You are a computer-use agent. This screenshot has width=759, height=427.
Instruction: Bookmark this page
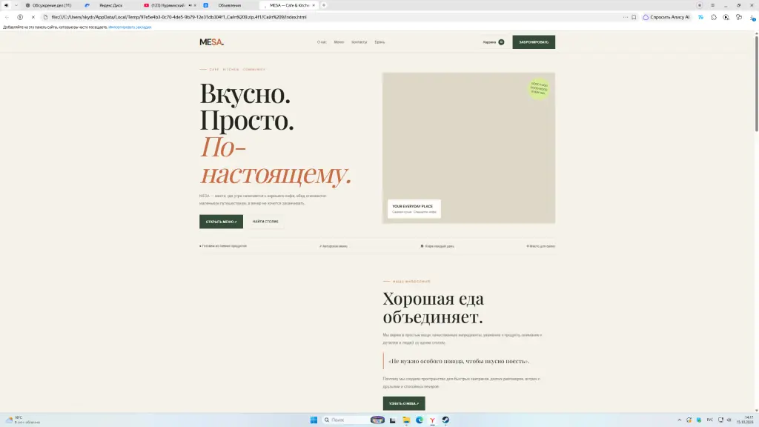634,17
